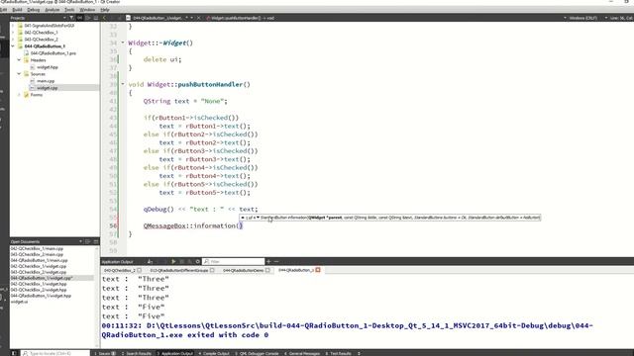Open 043-QCheckBox_2/widget.cpp document
634x356 pixels.
click(x=39, y=272)
